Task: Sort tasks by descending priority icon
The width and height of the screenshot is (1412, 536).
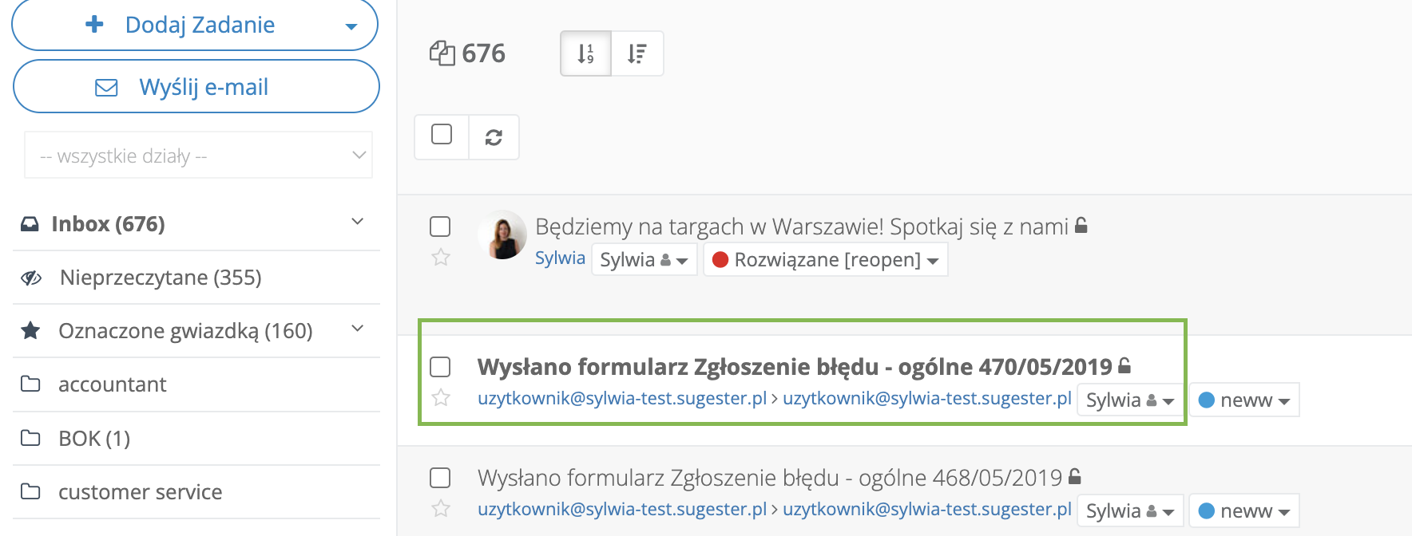Action: coord(637,53)
